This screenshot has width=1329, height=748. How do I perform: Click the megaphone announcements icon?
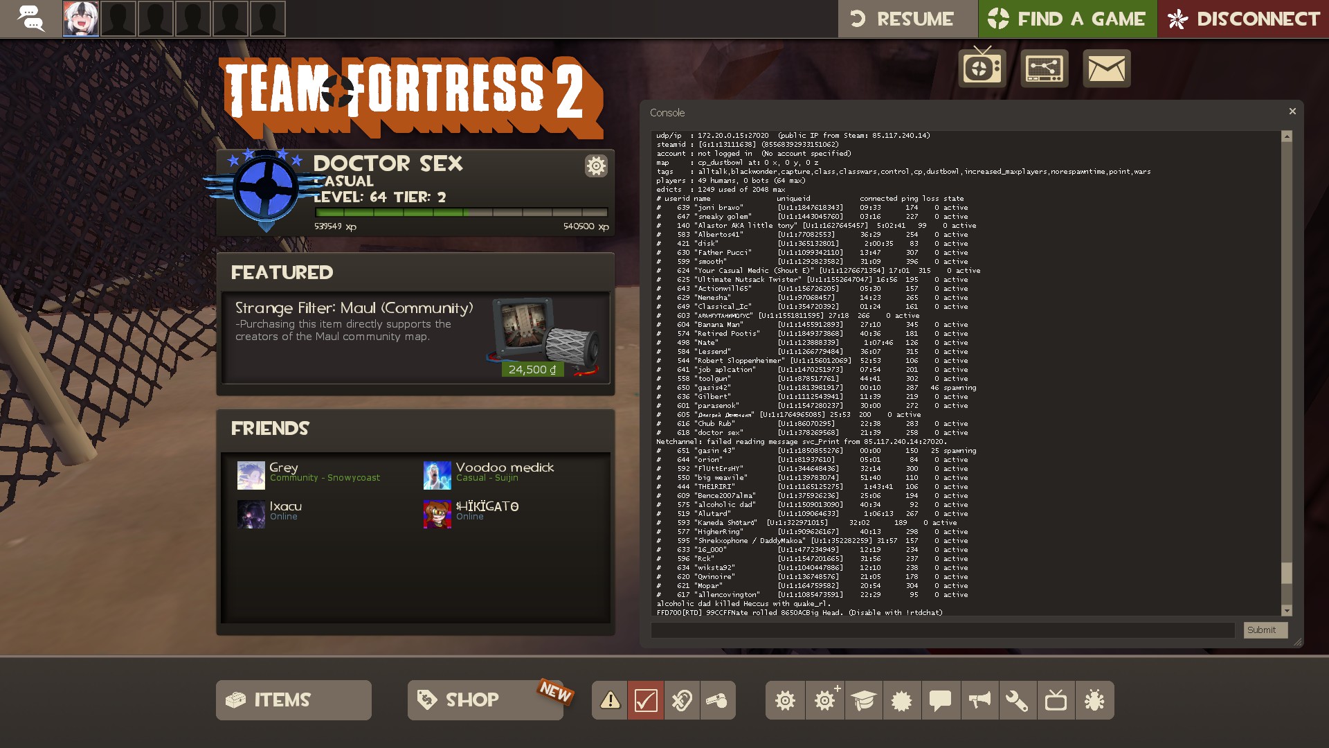click(x=979, y=700)
